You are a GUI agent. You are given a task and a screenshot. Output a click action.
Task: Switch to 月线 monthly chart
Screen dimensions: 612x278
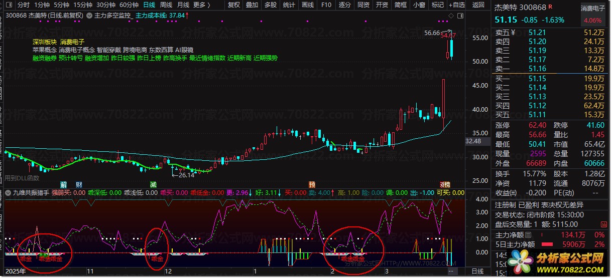pos(183,5)
